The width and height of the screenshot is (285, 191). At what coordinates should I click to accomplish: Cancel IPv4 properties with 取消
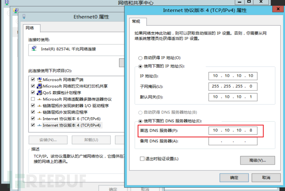point(266,177)
